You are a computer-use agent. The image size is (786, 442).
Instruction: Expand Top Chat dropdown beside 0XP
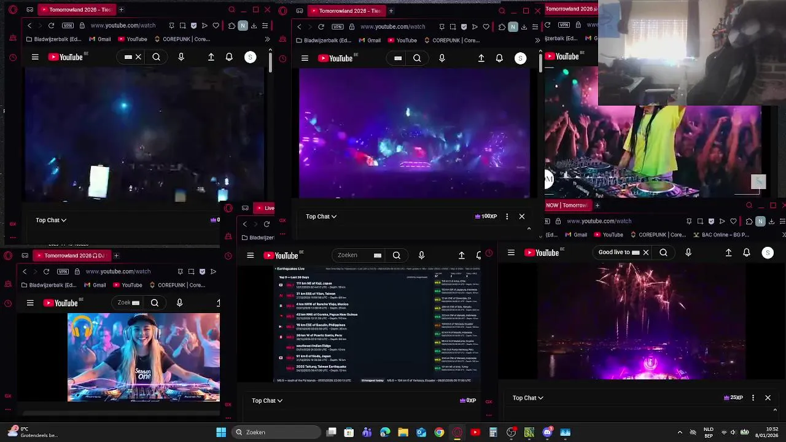coord(267,400)
